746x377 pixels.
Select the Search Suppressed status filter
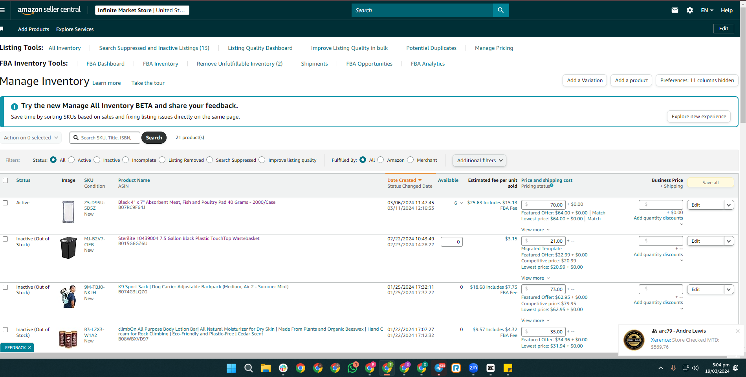coord(210,160)
